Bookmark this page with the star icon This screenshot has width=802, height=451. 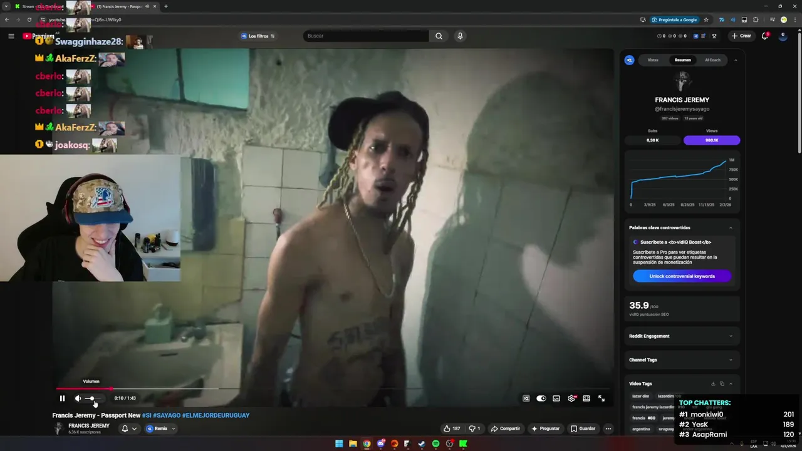coord(706,19)
